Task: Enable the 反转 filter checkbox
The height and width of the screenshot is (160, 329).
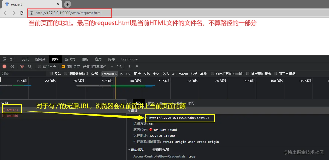Action: [x=51, y=74]
